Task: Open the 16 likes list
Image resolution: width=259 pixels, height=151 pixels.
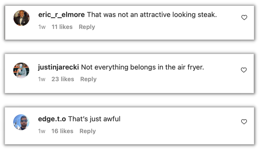Action: click(x=62, y=131)
